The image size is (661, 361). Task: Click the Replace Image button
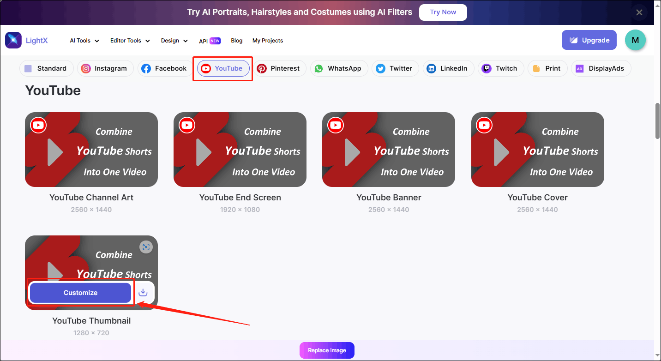(327, 350)
